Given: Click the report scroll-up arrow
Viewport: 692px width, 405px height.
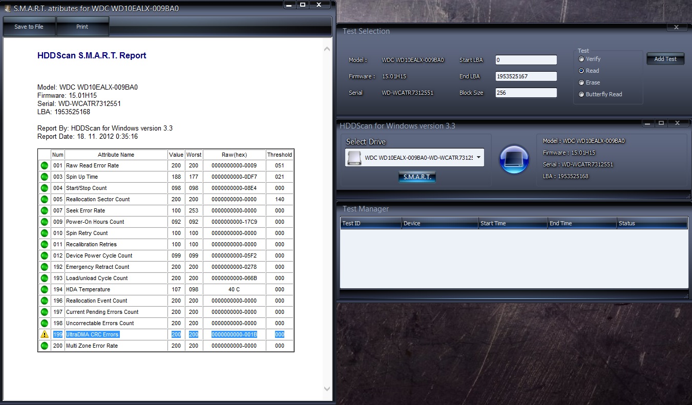Looking at the screenshot, I should (327, 49).
